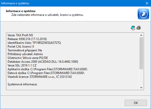Click scrollbar track below the thumb

141,77
